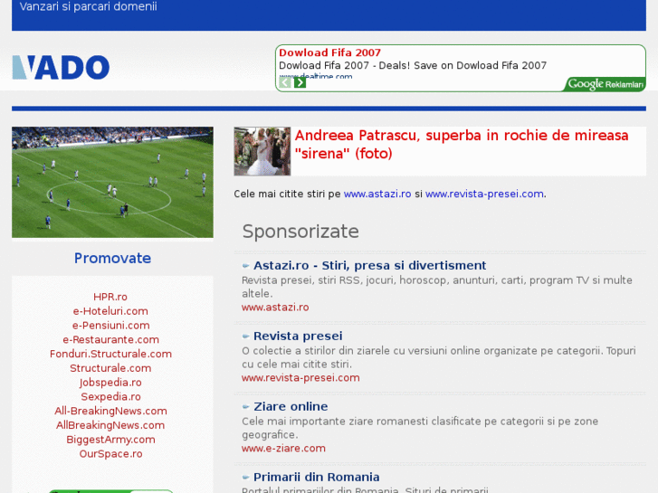This screenshot has height=493, width=658.
Task: Open Andreea Patrascu headline article
Action: pos(462,145)
